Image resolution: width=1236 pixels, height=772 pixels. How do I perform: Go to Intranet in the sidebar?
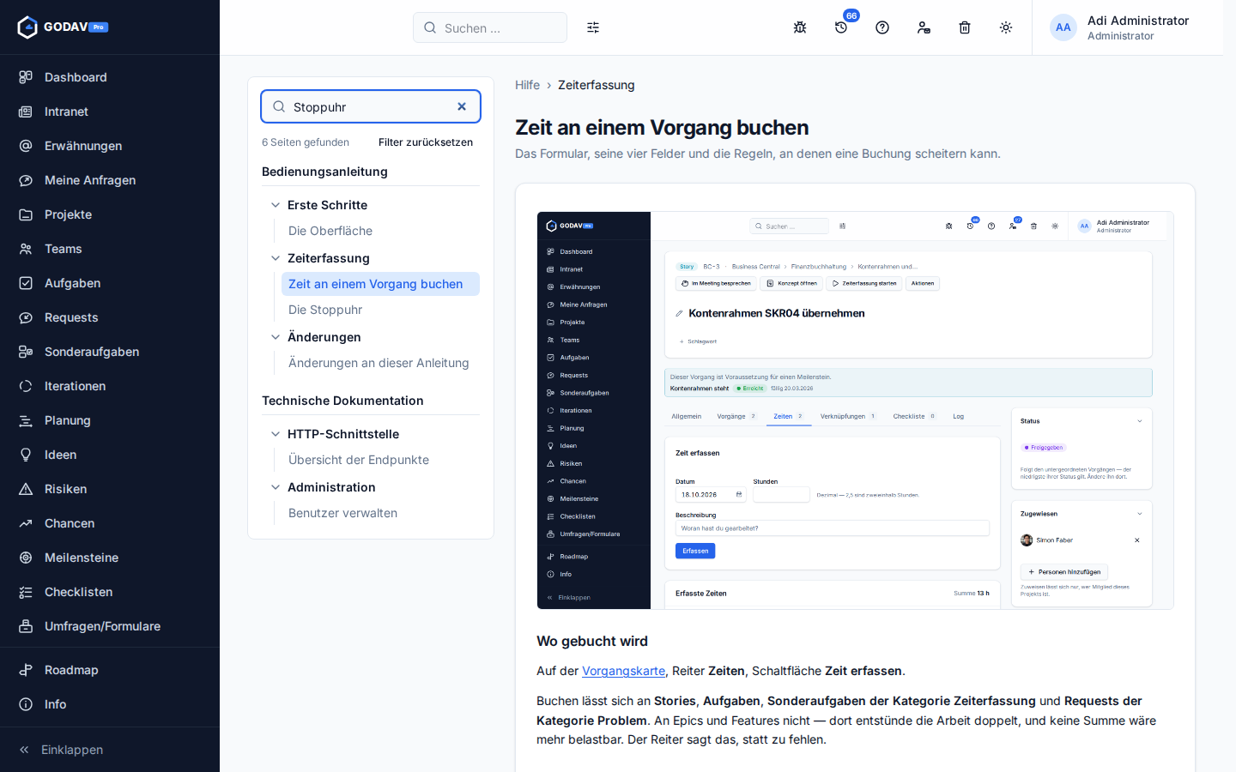click(x=110, y=112)
